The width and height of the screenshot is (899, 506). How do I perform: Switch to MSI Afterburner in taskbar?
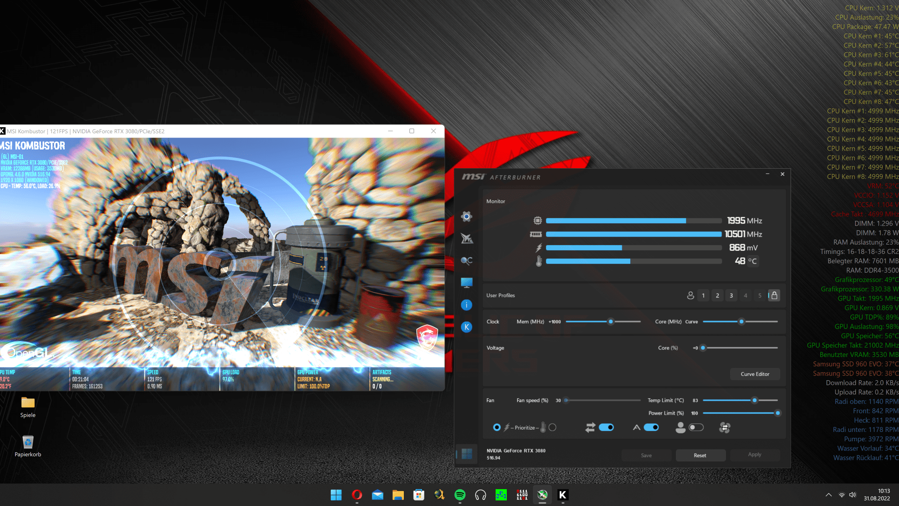(x=542, y=495)
